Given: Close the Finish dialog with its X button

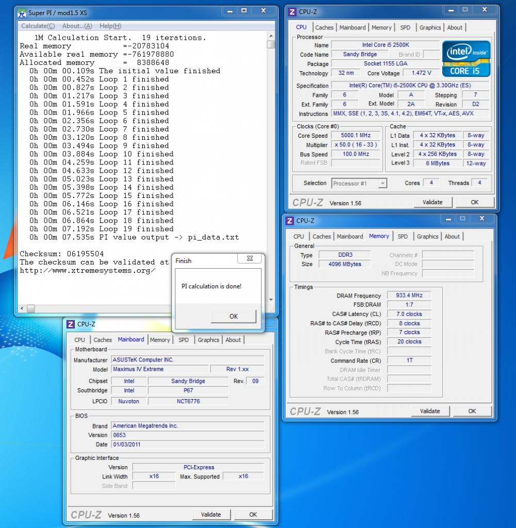Looking at the screenshot, I should point(250,258).
